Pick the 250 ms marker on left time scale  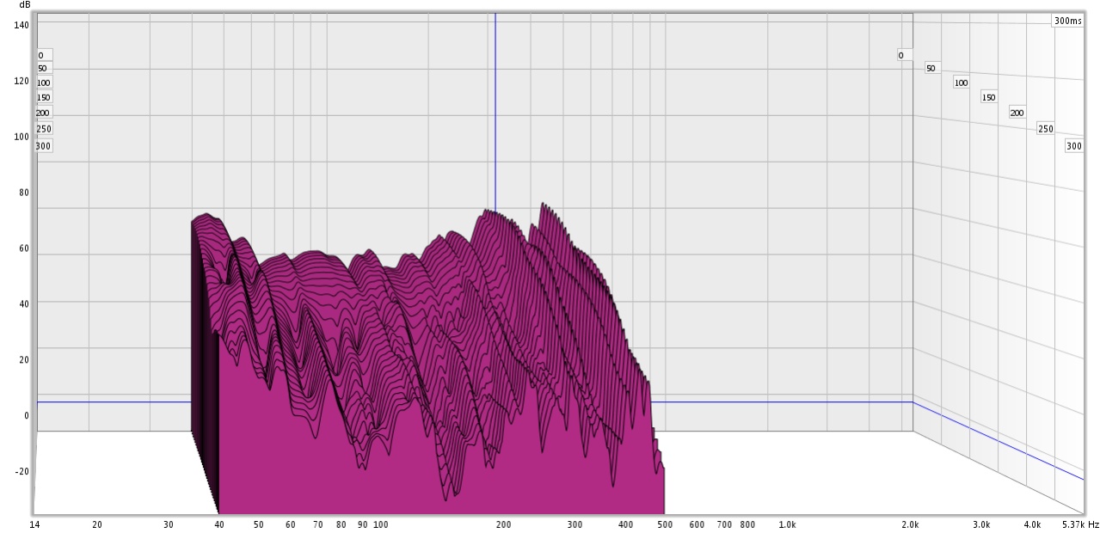(x=44, y=129)
